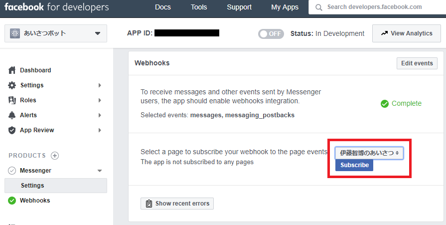The width and height of the screenshot is (446, 225).
Task: Open the page selection dropdown 伊藤智博のあいさつ
Action: [x=369, y=153]
